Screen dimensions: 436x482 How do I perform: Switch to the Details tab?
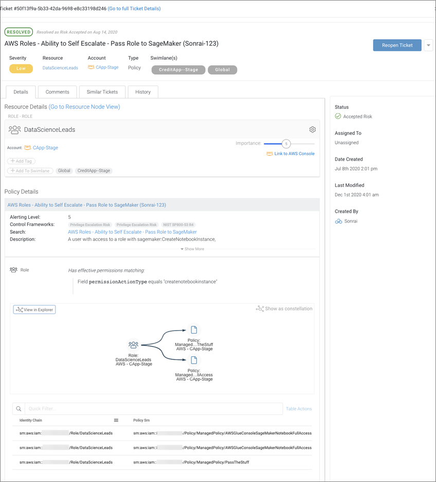[21, 92]
